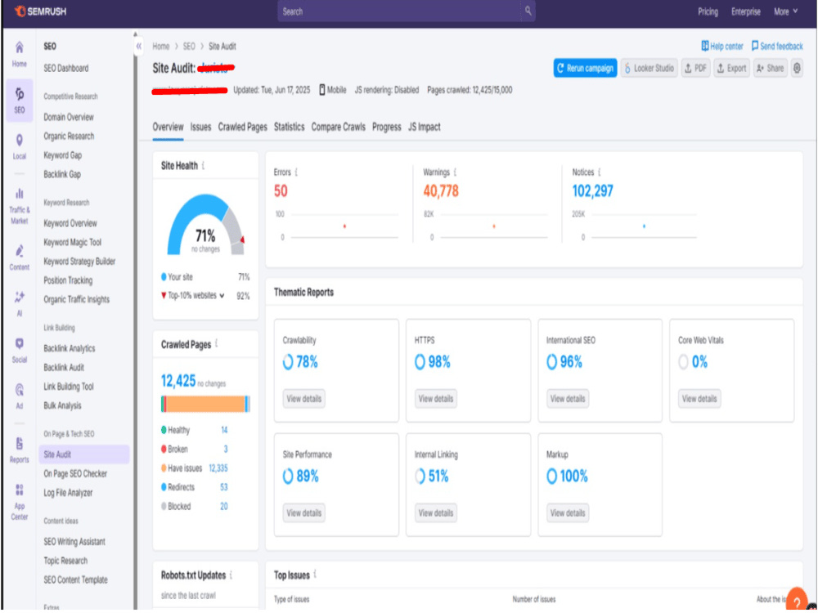Open Pricing in the header
The width and height of the screenshot is (818, 613).
point(708,11)
